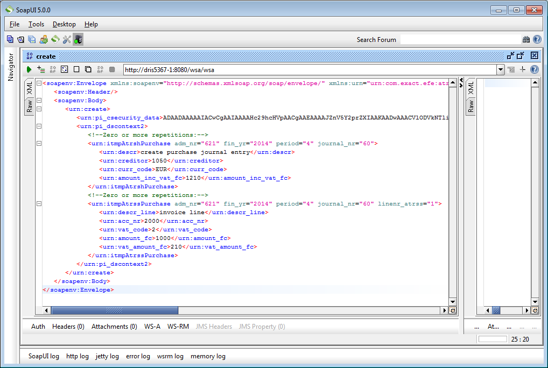Screen dimensions: 548x368
Task: Click the request editor scroll-down arrow
Action: [x=453, y=302]
